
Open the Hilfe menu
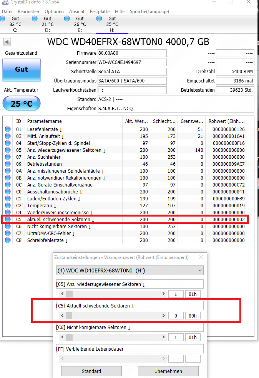point(120,12)
